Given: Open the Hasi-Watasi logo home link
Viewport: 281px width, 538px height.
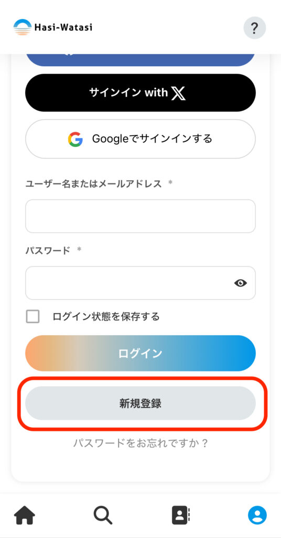Looking at the screenshot, I should coord(53,27).
